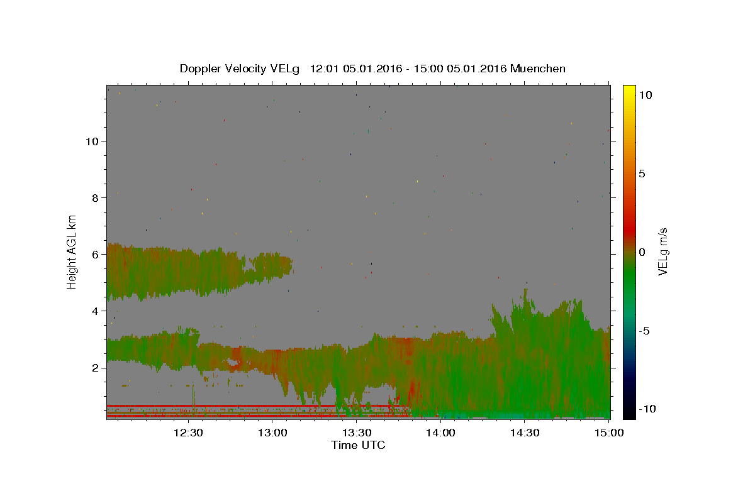Click the height label 8 on y-axis

(94, 197)
